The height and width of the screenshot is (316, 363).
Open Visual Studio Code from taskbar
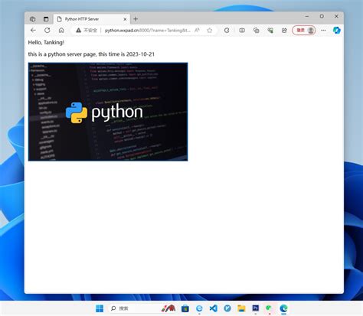point(214,308)
